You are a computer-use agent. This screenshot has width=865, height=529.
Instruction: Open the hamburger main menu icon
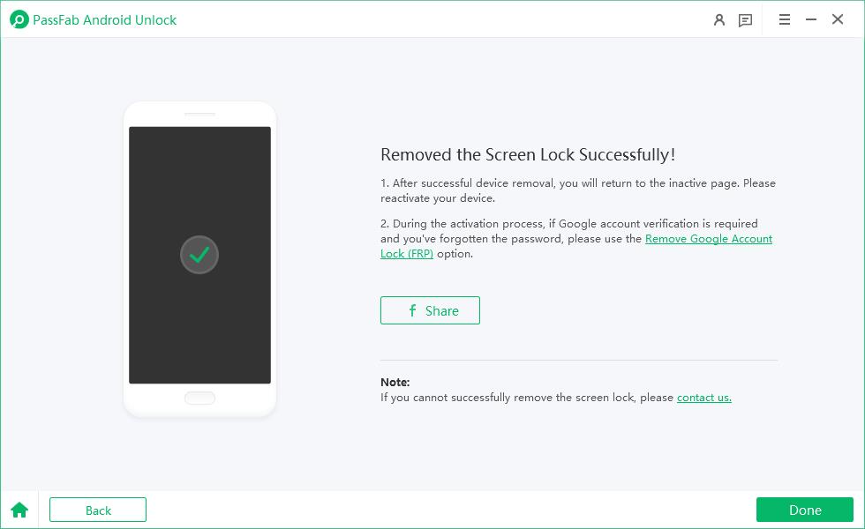784,19
